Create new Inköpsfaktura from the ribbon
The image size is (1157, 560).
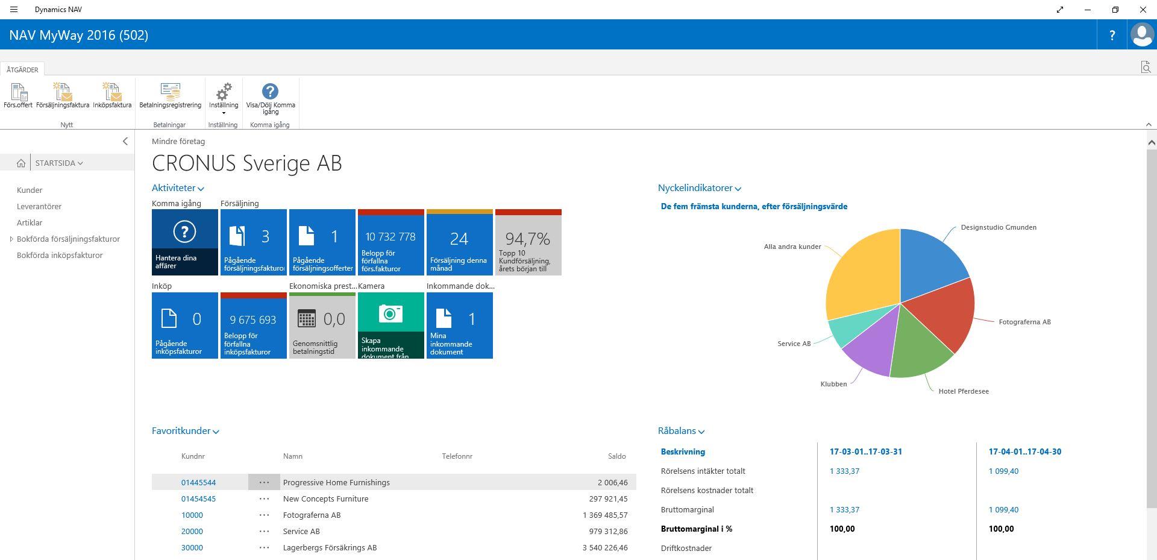(x=112, y=96)
